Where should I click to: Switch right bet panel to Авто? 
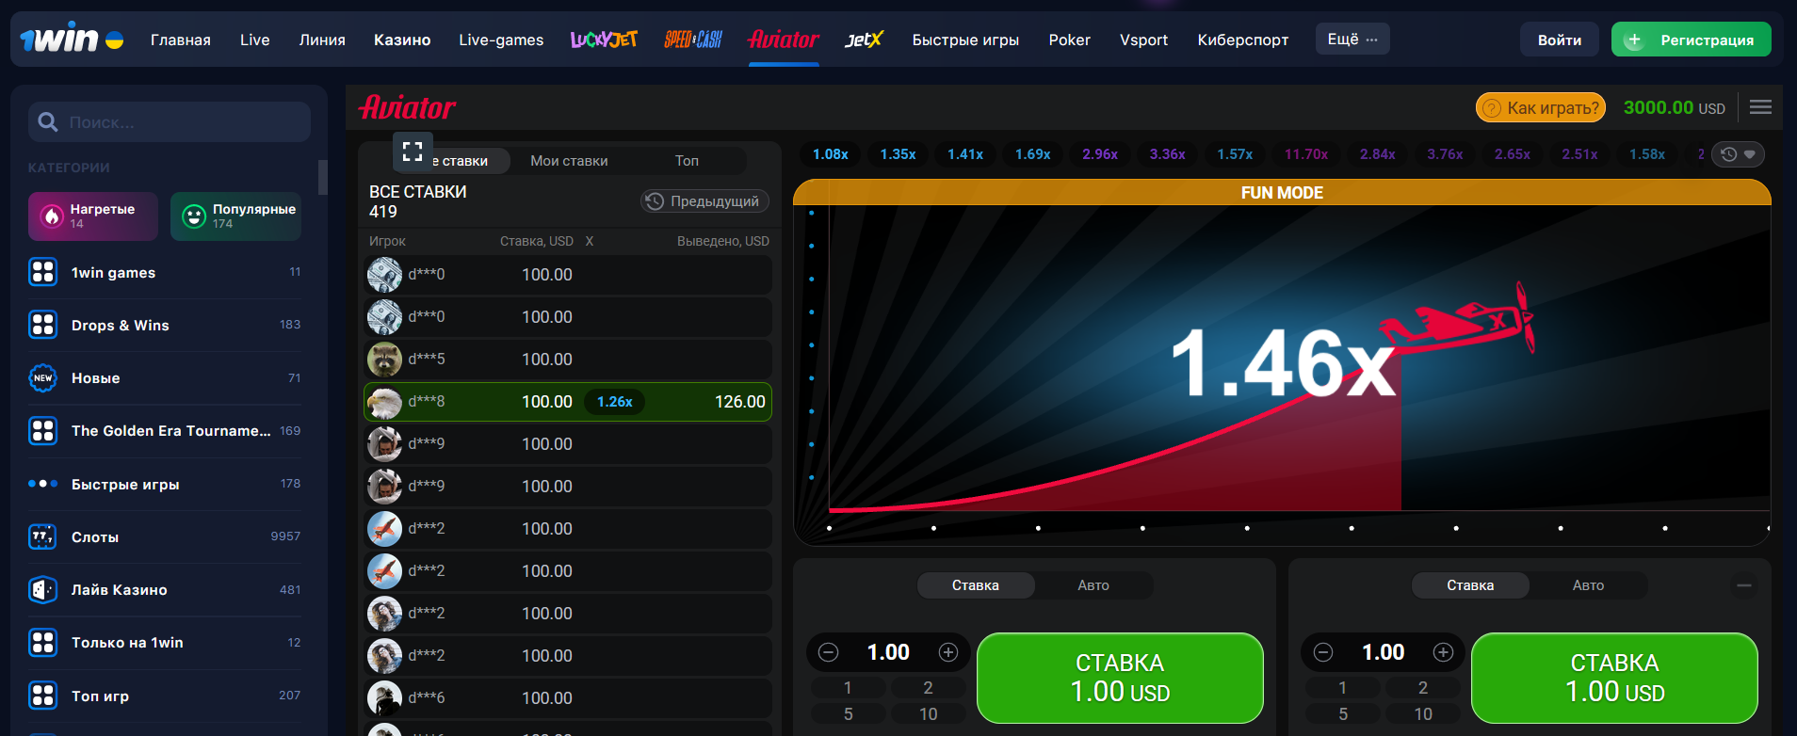tap(1588, 585)
